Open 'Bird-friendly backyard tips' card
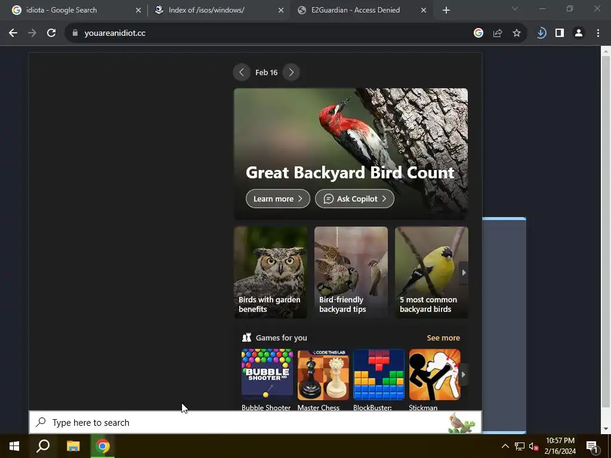This screenshot has height=458, width=611. 351,273
